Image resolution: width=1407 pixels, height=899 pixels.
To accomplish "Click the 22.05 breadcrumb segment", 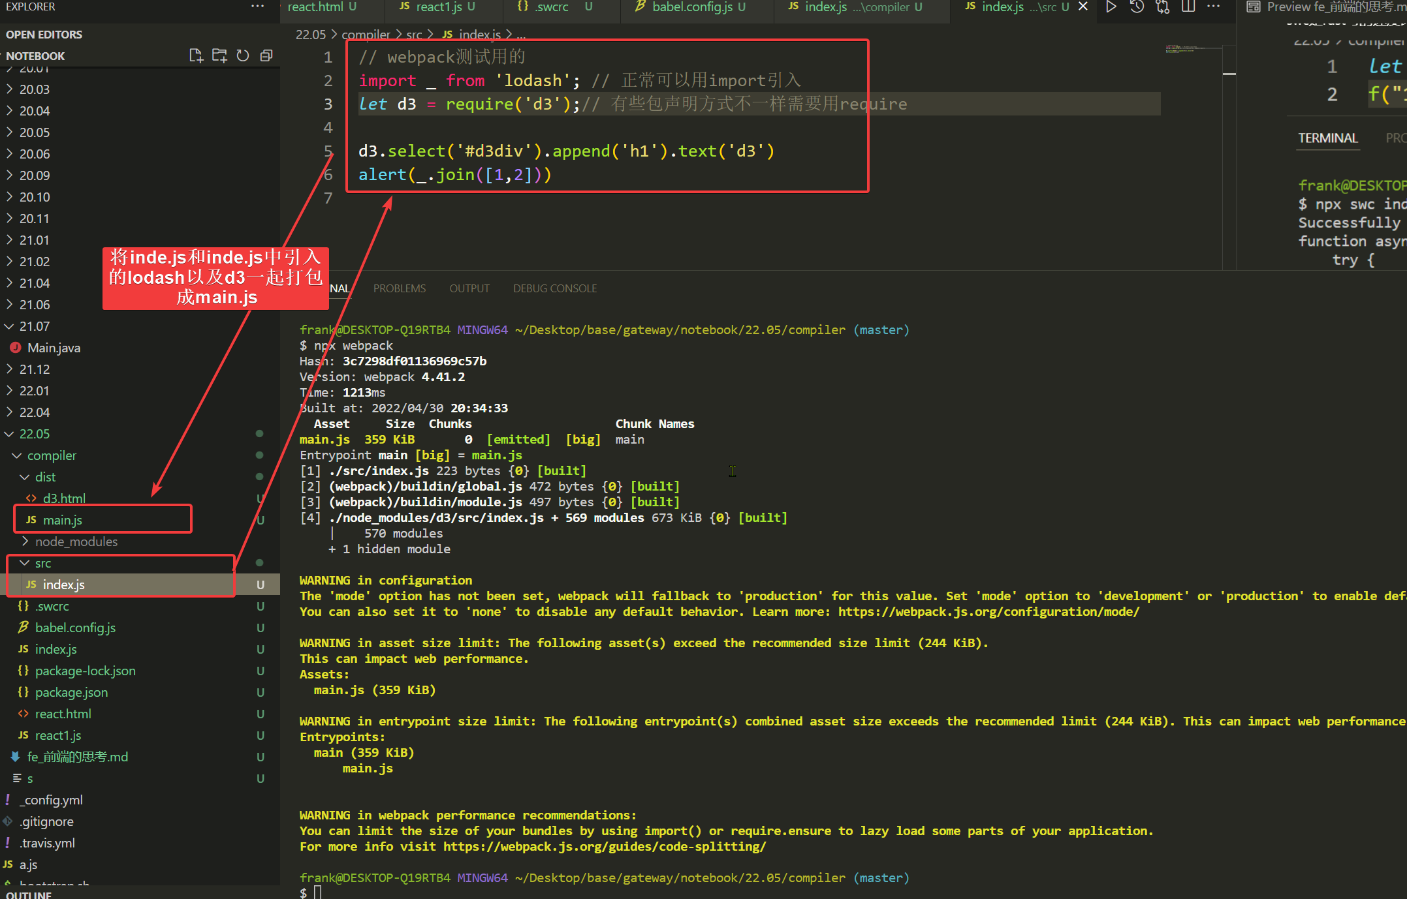I will [311, 35].
